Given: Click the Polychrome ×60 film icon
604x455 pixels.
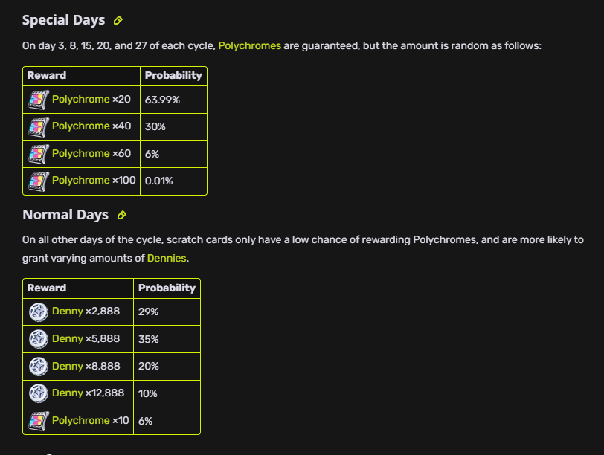Looking at the screenshot, I should (x=39, y=154).
